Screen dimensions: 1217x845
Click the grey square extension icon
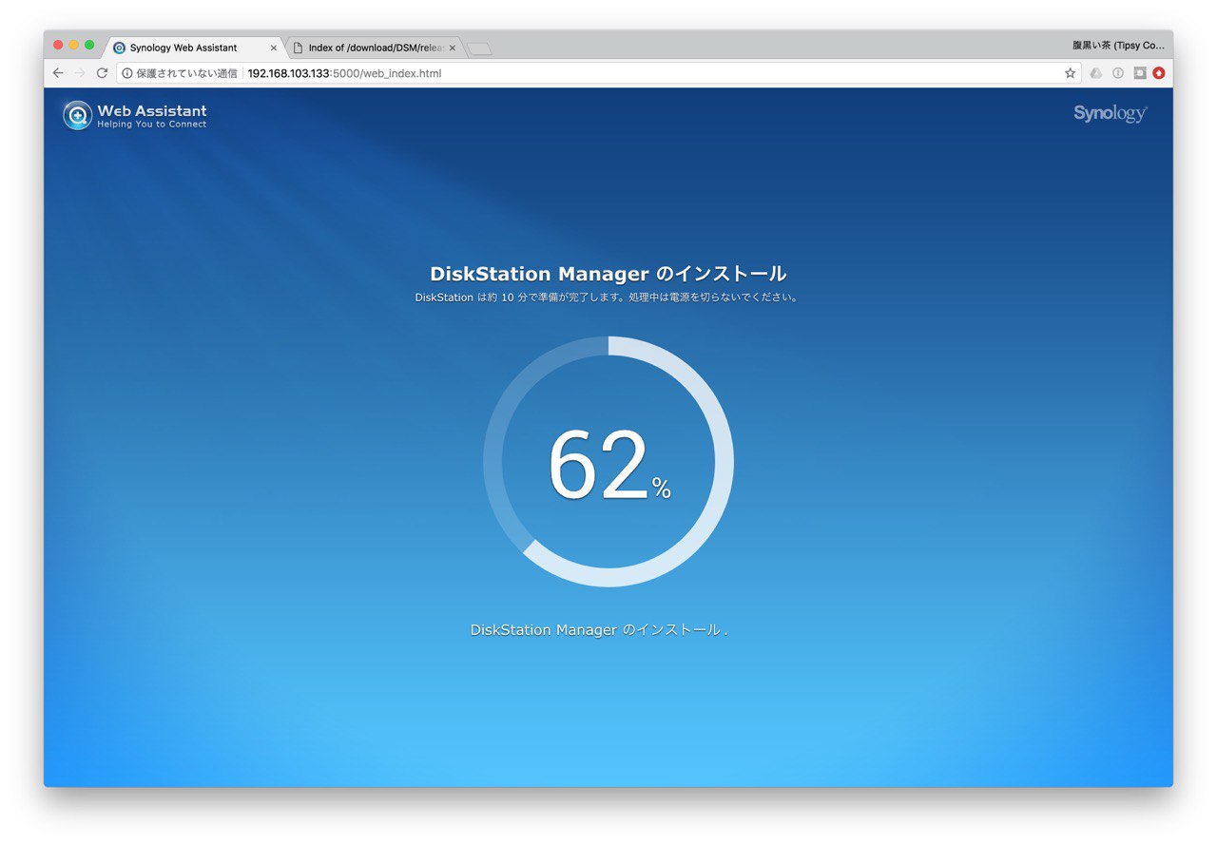[x=1140, y=73]
